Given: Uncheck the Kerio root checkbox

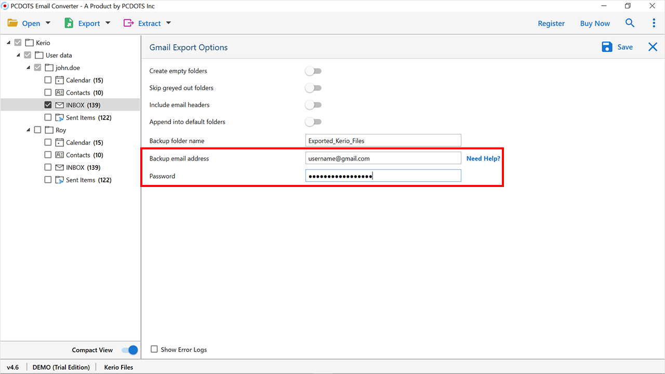Looking at the screenshot, I should coord(18,43).
